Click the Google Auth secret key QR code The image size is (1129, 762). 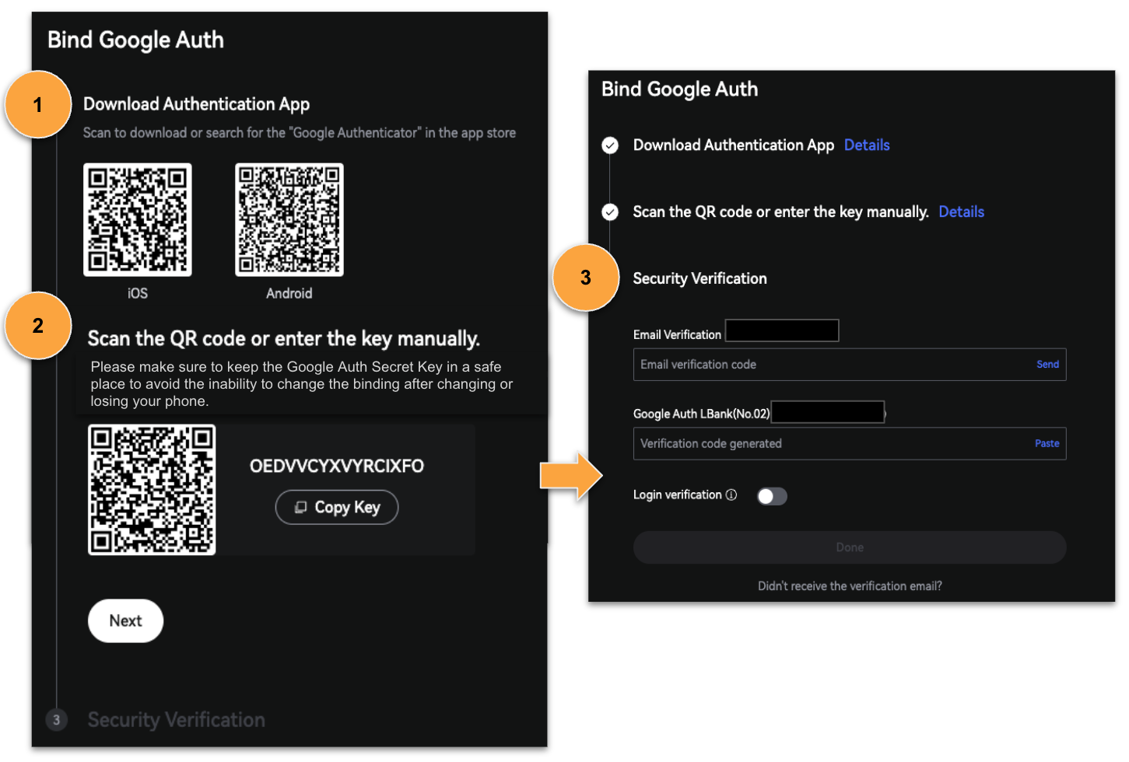[152, 489]
